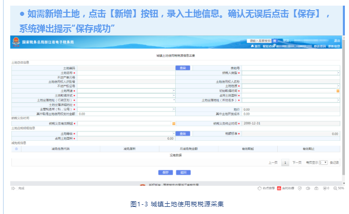
Task: Open 修改密码 in the header
Action: click(x=320, y=46)
